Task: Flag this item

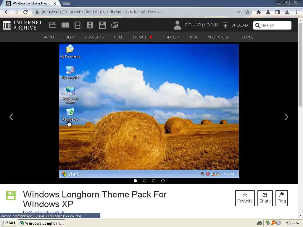Action: 282,198
